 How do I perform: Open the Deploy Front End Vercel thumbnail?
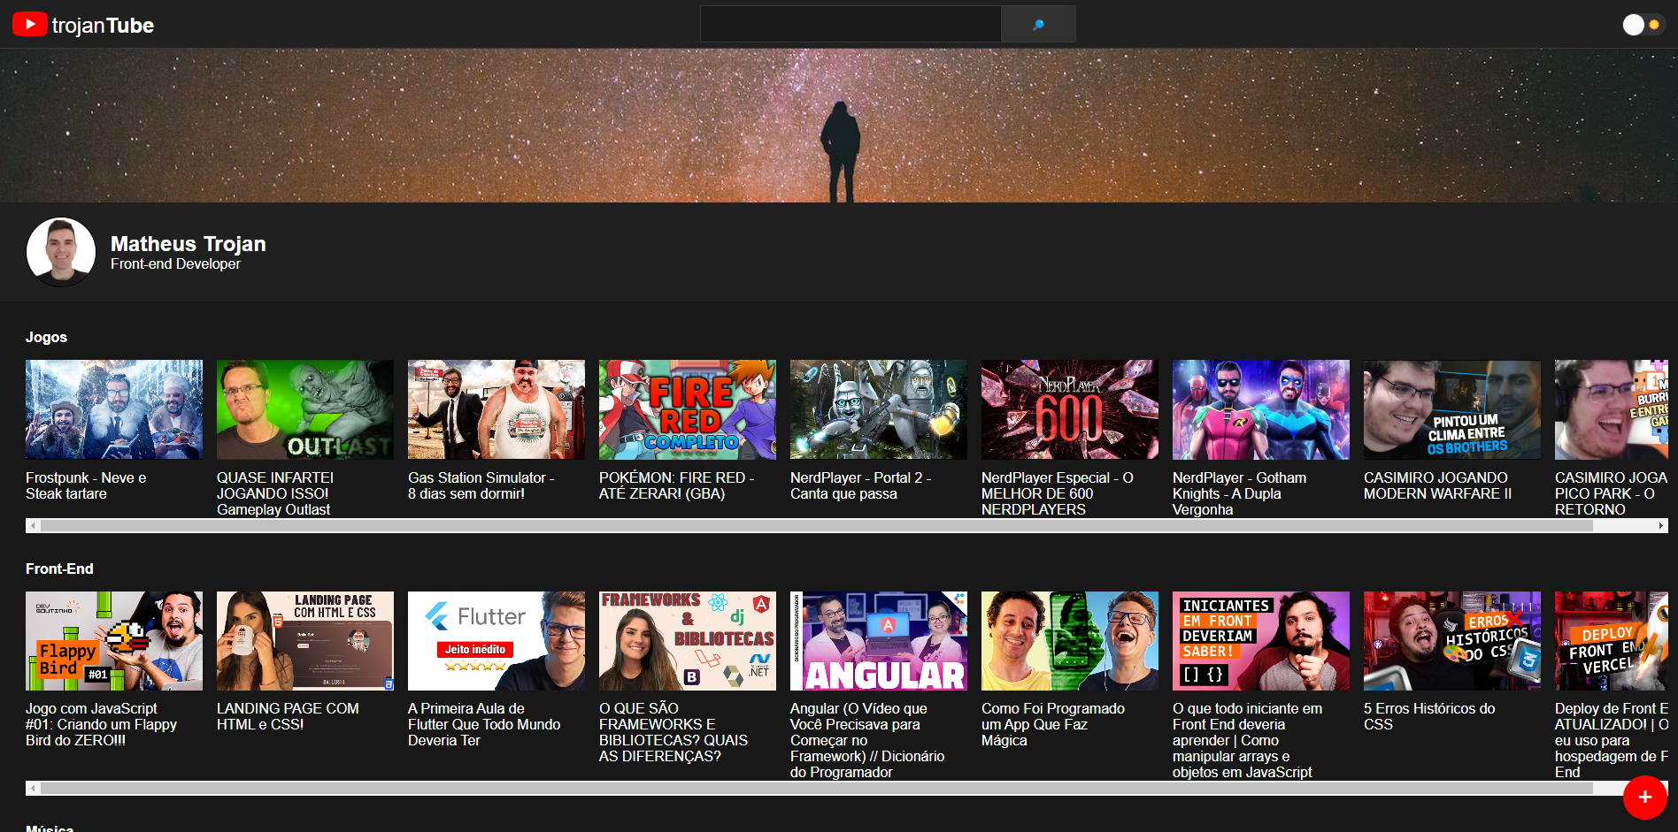(x=1612, y=641)
